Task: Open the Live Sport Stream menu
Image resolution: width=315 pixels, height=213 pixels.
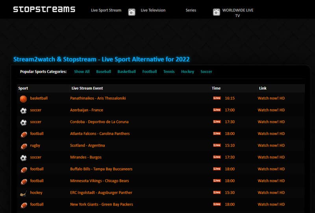Action: pyautogui.click(x=106, y=10)
